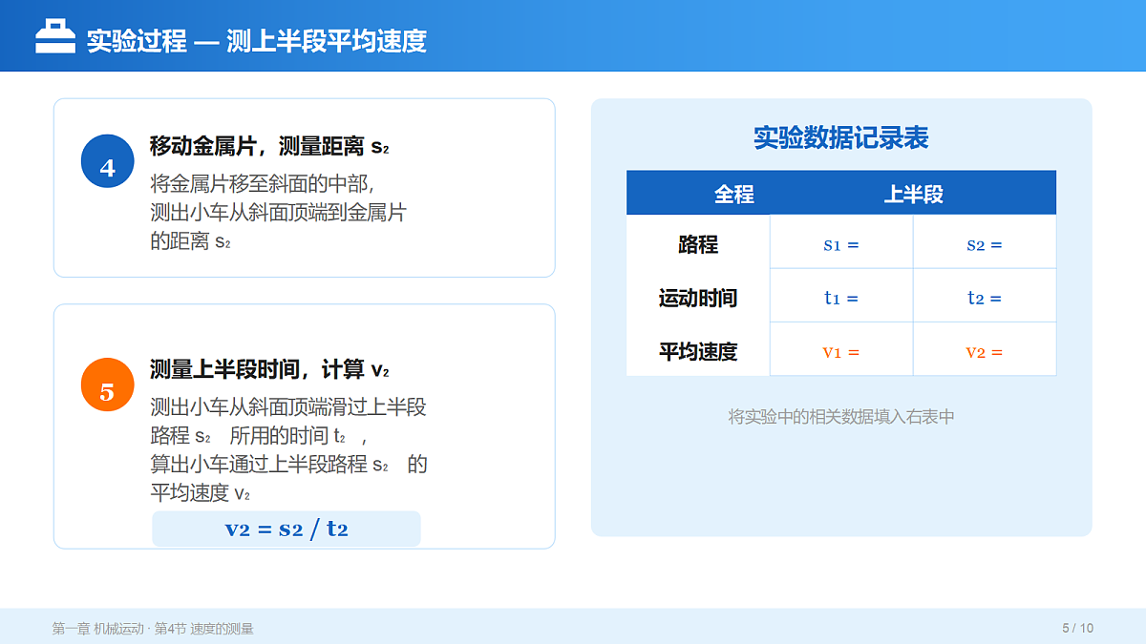Click the line 将金属片移至斜面的中部,
Viewport: 1146px width, 644px height.
[262, 183]
